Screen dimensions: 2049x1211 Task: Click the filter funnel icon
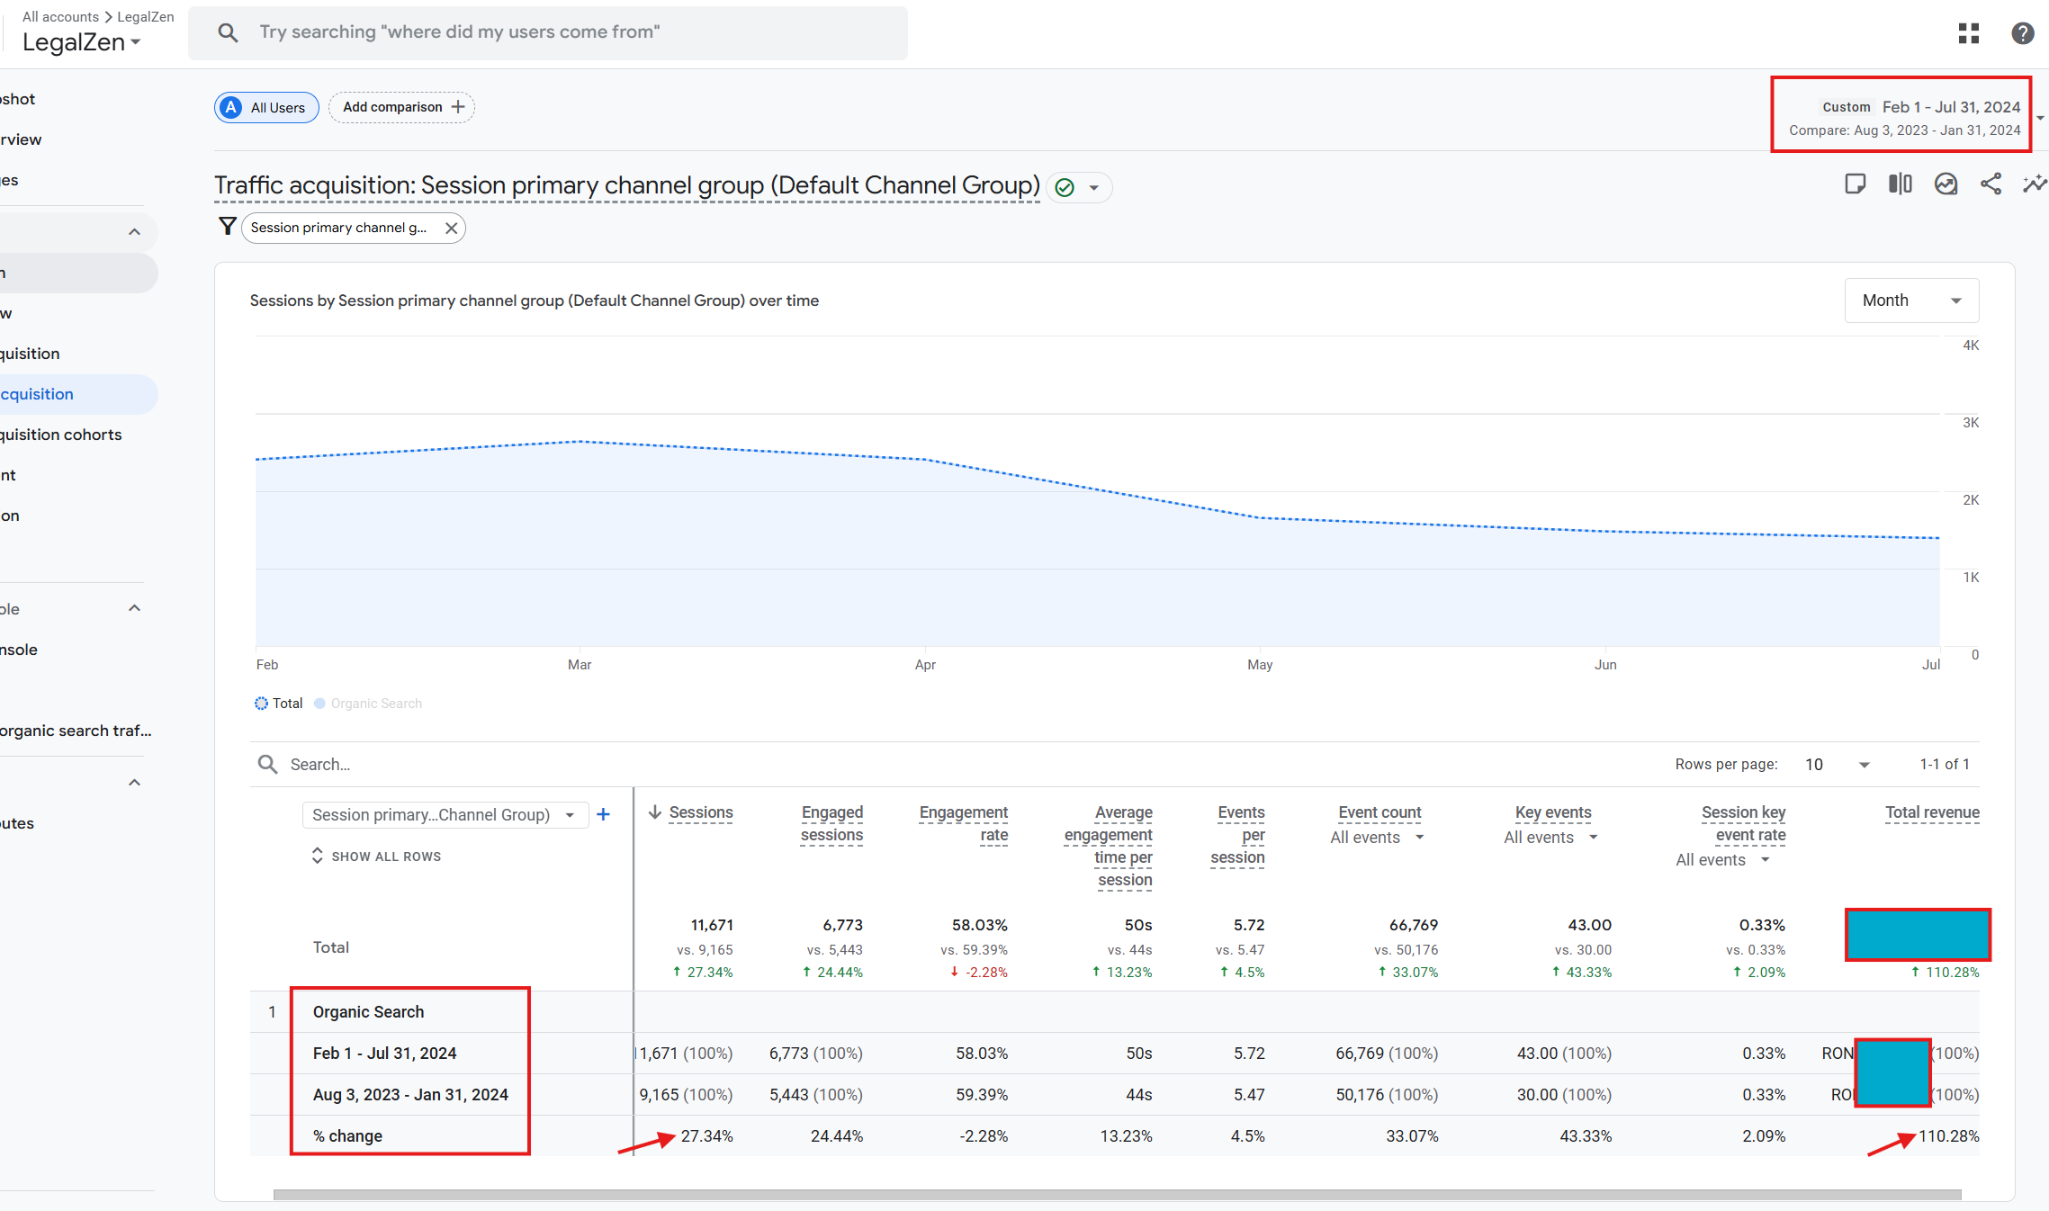click(228, 227)
